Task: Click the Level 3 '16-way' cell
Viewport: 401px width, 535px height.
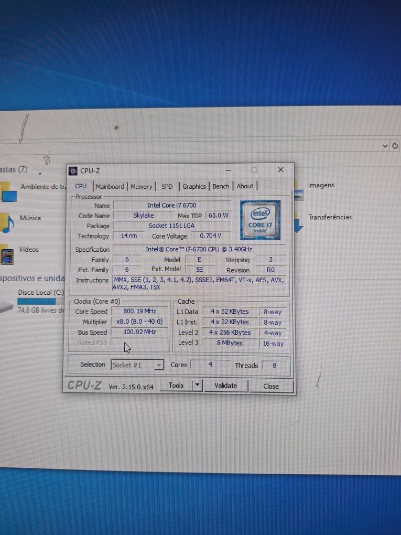Action: coord(273,344)
